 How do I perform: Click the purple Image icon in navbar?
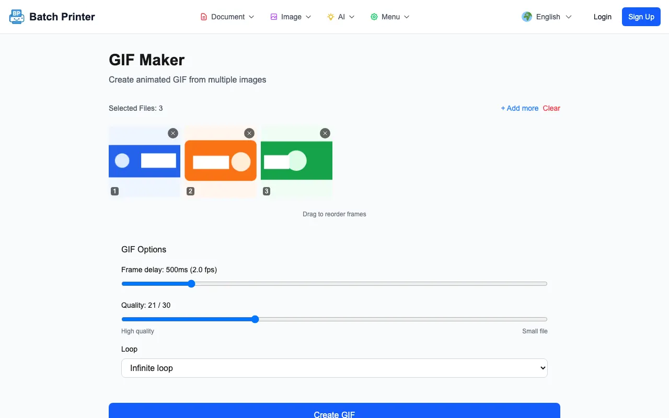tap(274, 17)
